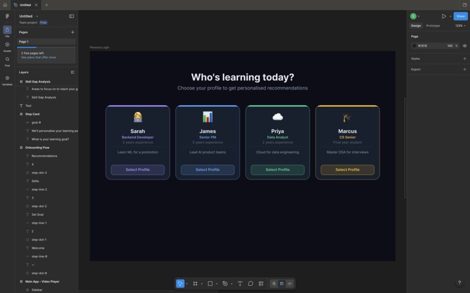Open the Actions (components) tool
The height and width of the screenshot is (293, 470).
click(261, 284)
